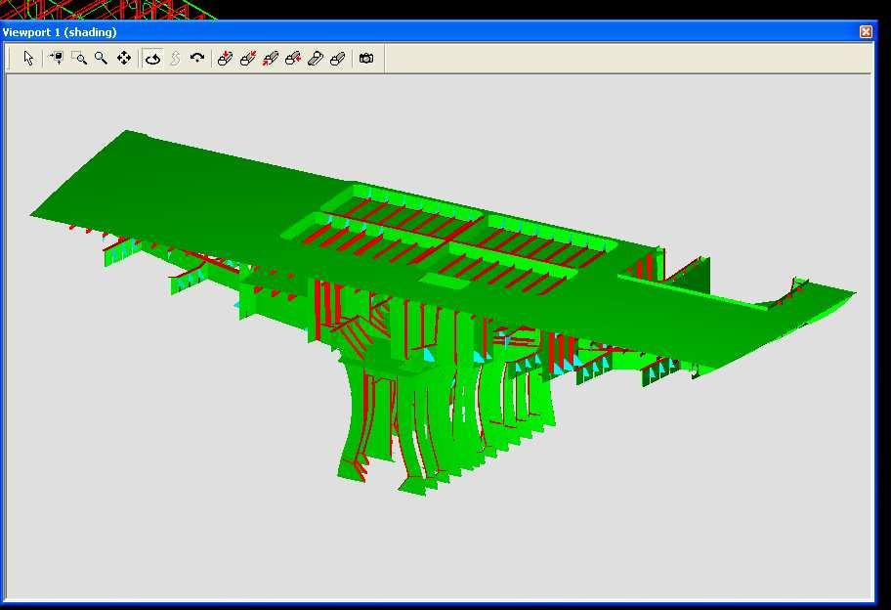Click clipping tool with inward red arrows
Screen dimensions: 891x610
click(x=271, y=58)
